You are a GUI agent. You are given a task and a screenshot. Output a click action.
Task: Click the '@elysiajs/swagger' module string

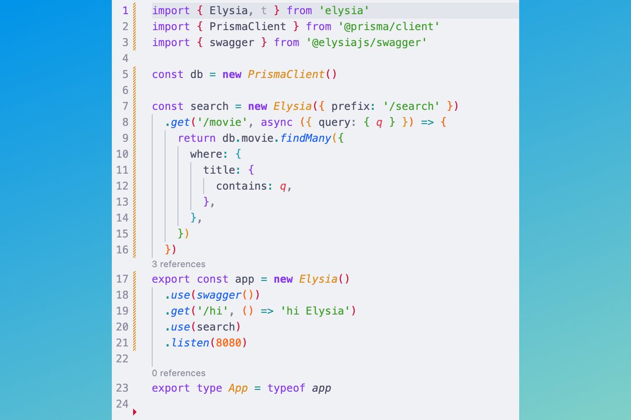click(x=367, y=42)
